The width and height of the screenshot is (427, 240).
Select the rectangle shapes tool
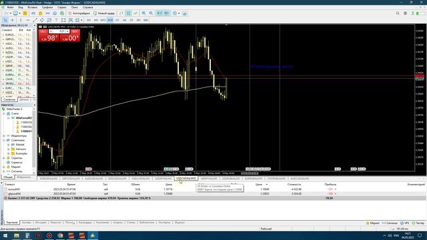(63, 20)
